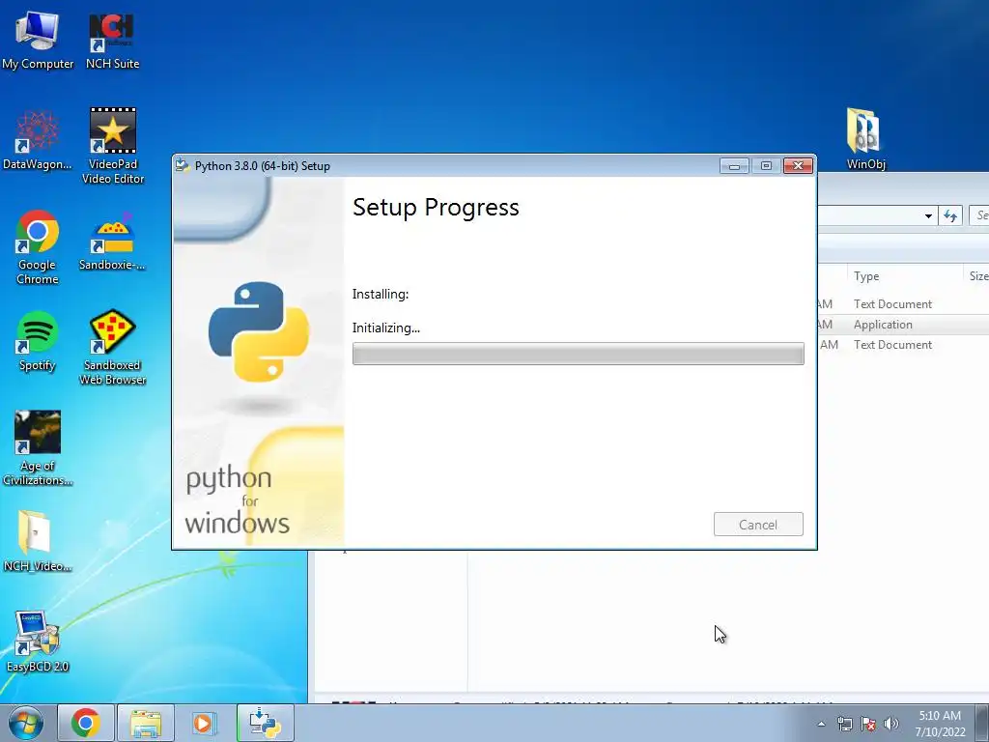The height and width of the screenshot is (742, 989).
Task: Select the DataWagon desktop shortcut
Action: click(38, 140)
